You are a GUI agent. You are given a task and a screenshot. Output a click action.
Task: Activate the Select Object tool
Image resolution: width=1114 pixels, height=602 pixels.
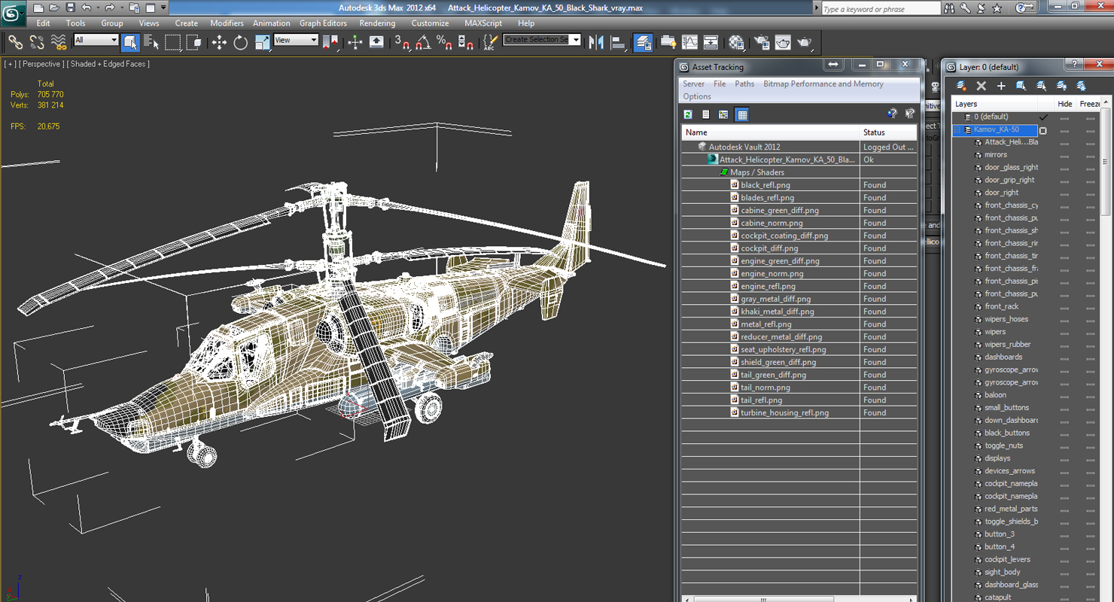130,42
